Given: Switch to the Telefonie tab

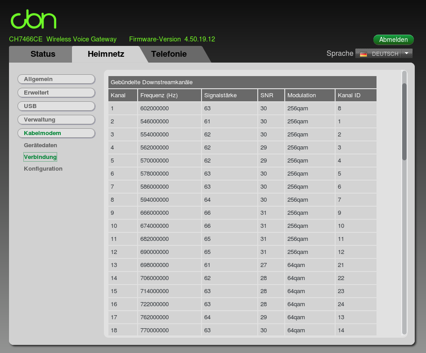Looking at the screenshot, I should pyautogui.click(x=169, y=53).
